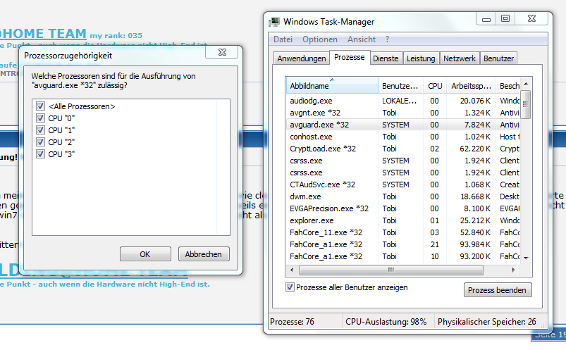Select the conhost.exe process
Viewport: 566px width, 350px height.
coord(404,137)
